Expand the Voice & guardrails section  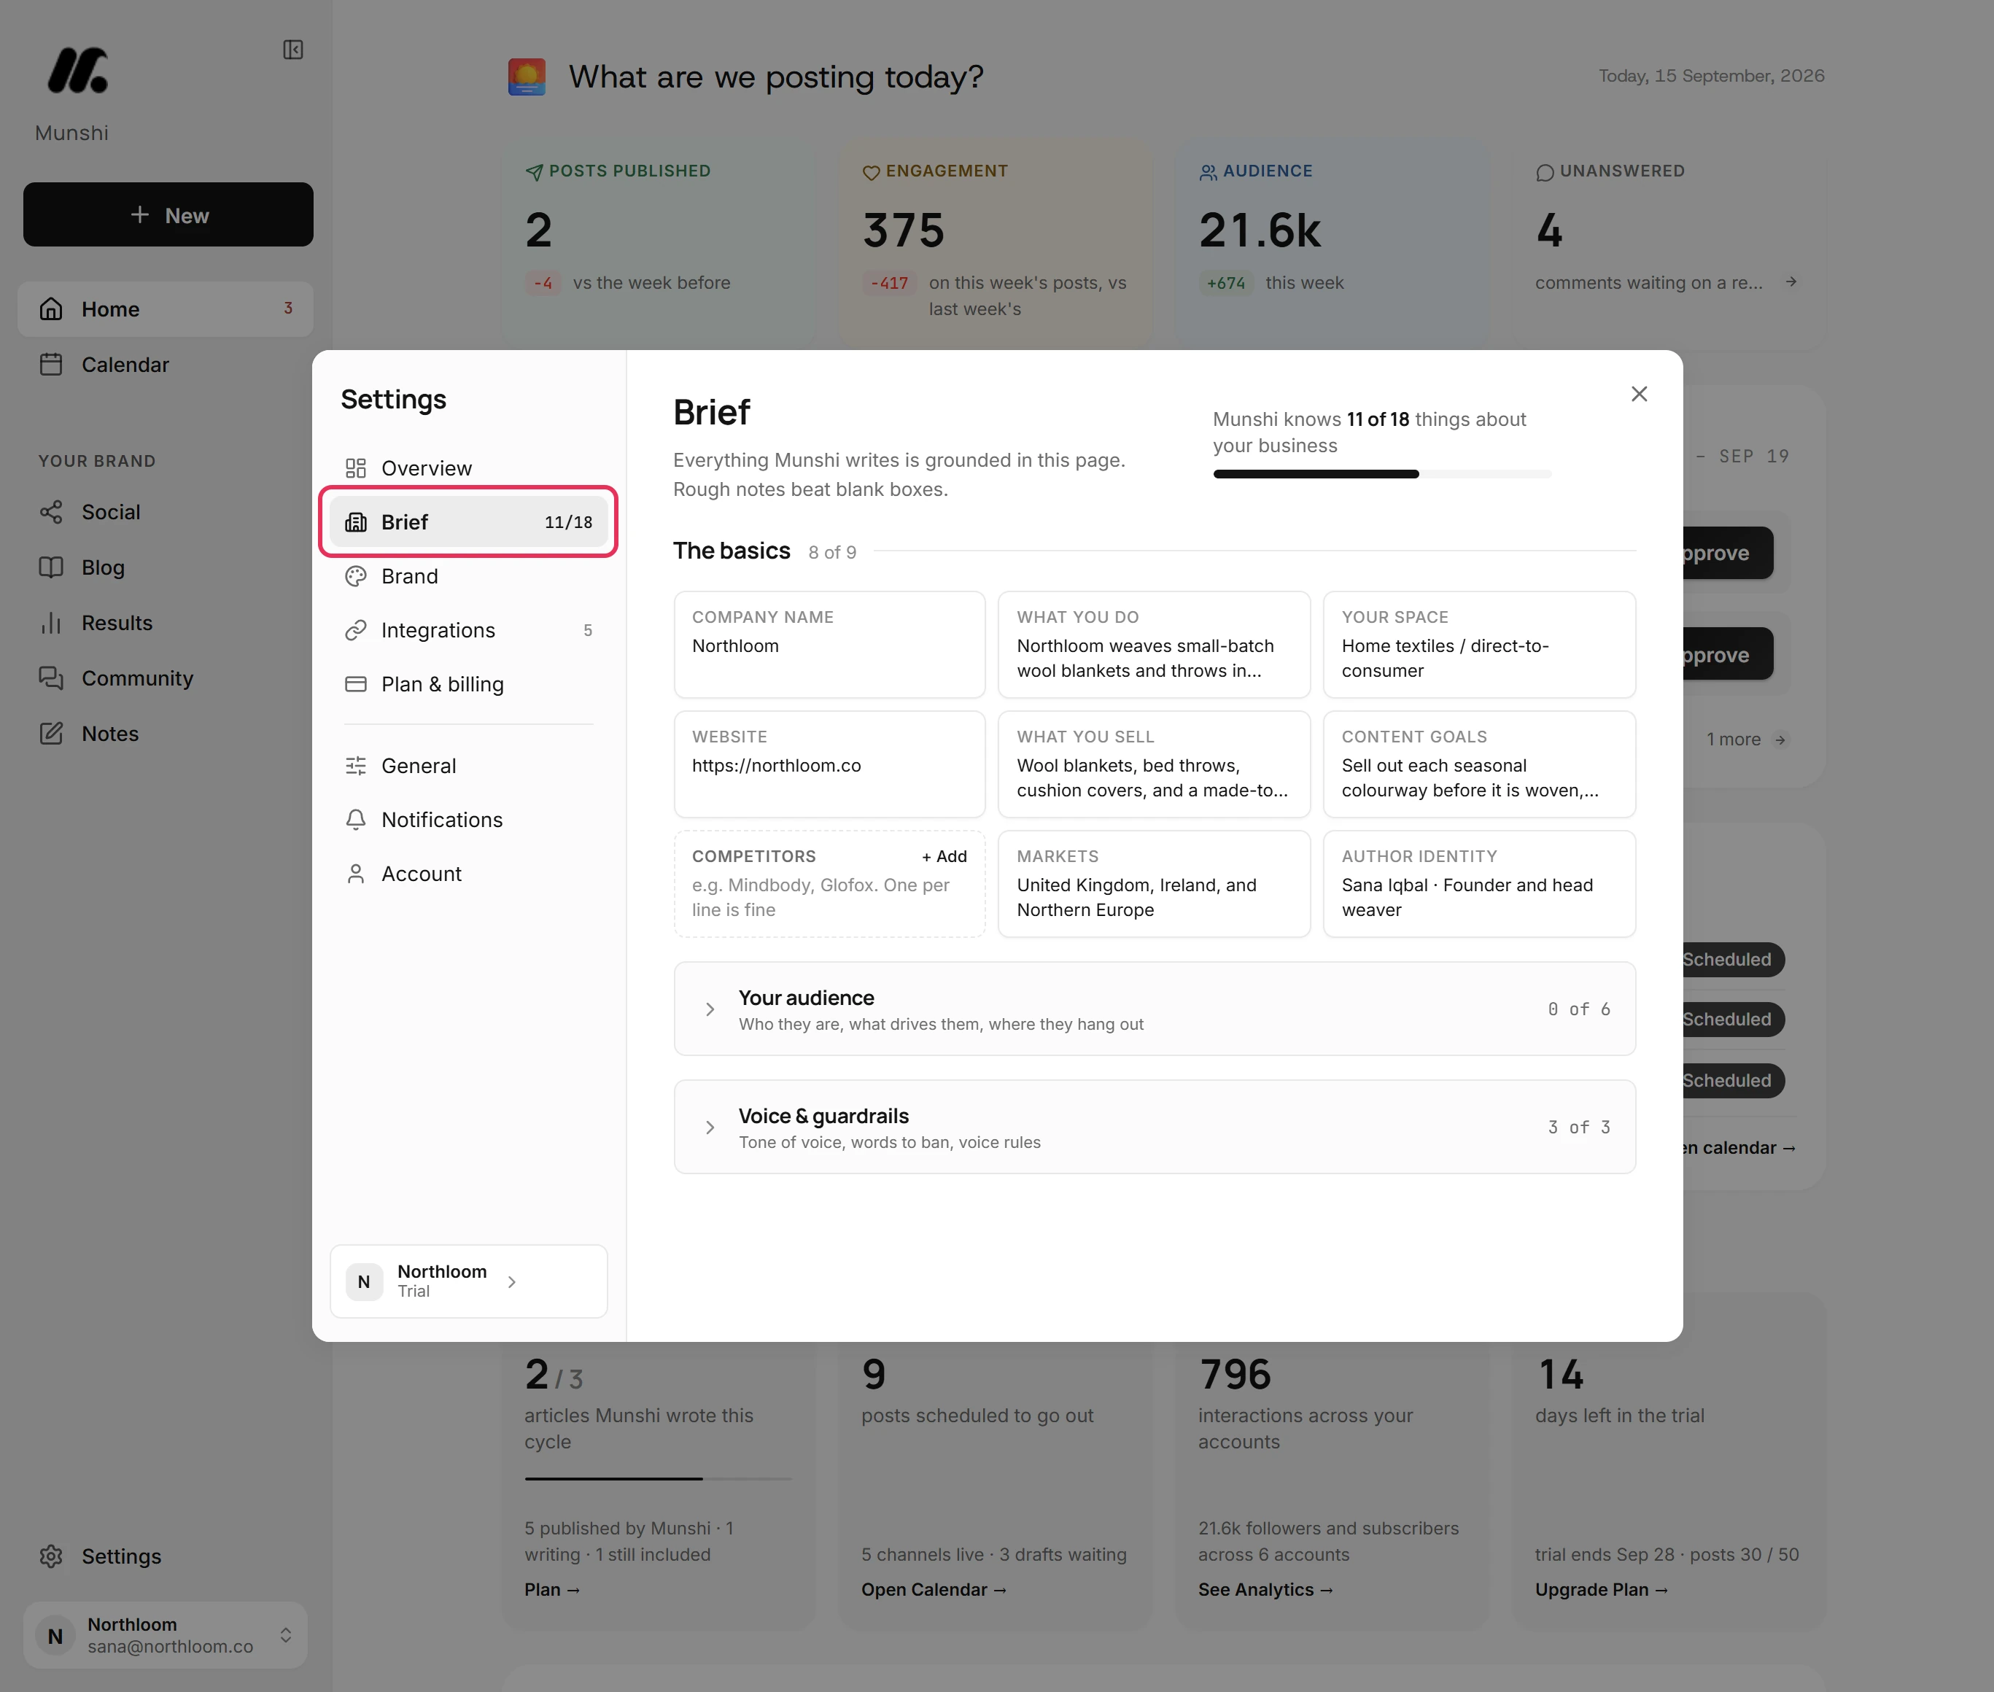1154,1127
